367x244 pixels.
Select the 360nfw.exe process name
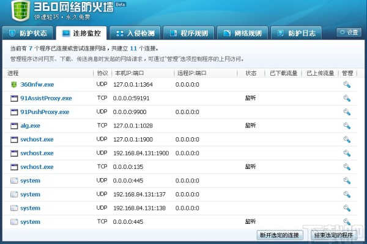[x=37, y=85]
